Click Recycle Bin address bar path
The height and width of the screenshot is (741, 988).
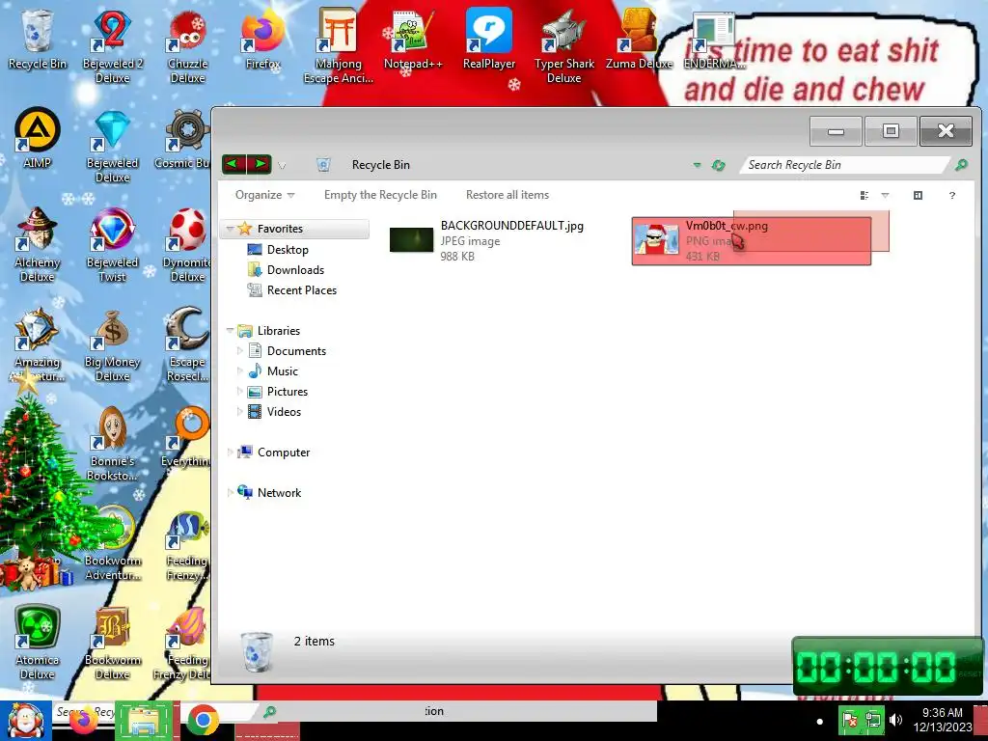pos(380,165)
